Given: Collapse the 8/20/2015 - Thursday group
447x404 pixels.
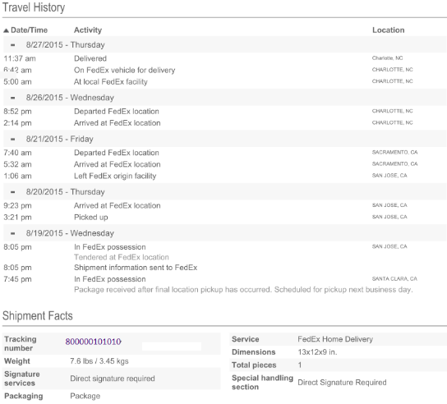Looking at the screenshot, I should [13, 192].
